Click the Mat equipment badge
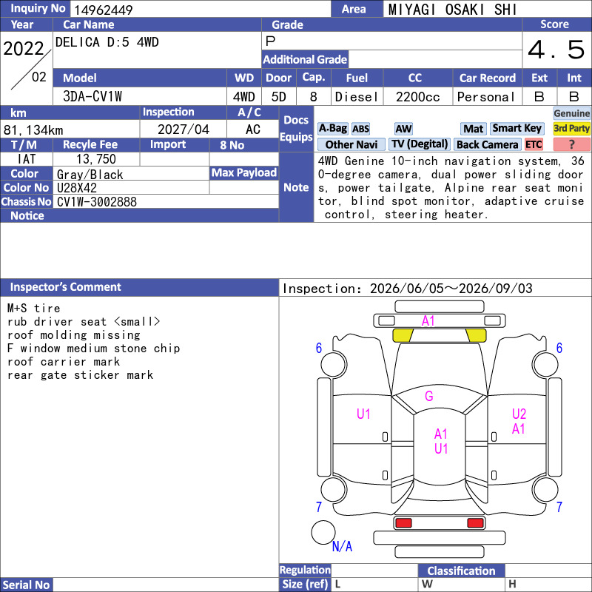 point(473,129)
